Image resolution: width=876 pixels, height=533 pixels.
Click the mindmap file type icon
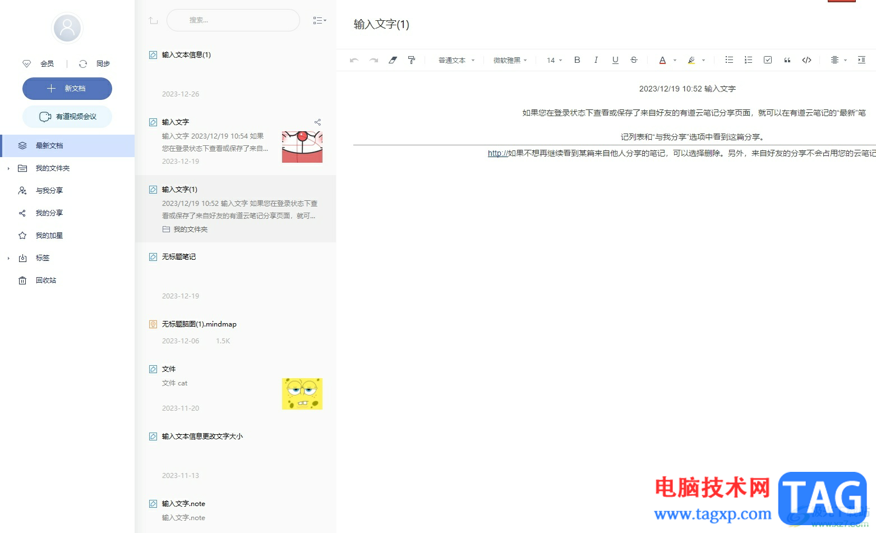click(x=153, y=324)
